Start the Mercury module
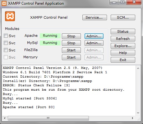This screenshot has height=124, width=143. pyautogui.click(x=71, y=57)
